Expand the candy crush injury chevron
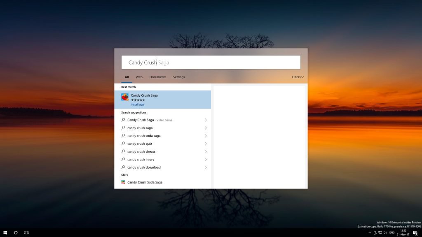422x237 pixels. tap(206, 160)
